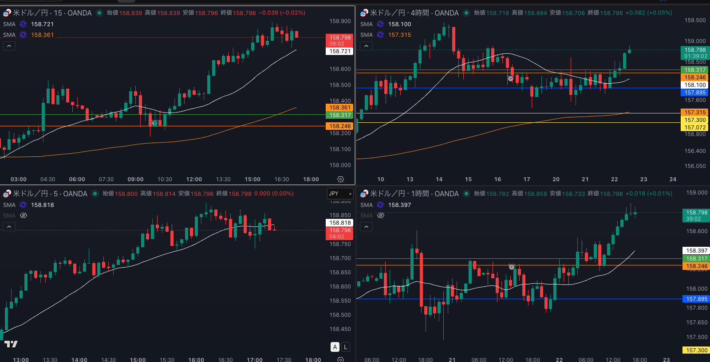This screenshot has width=710, height=362.
Task: Toggle the log scale 'L' button
Action: (346, 347)
